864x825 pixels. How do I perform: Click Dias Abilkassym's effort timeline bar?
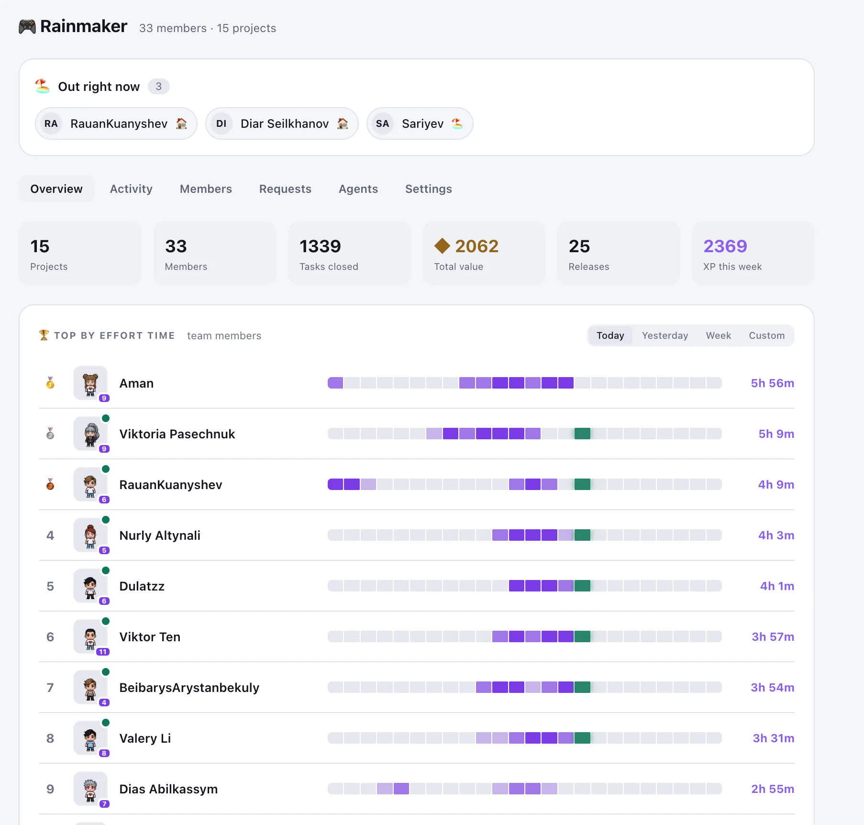point(525,789)
